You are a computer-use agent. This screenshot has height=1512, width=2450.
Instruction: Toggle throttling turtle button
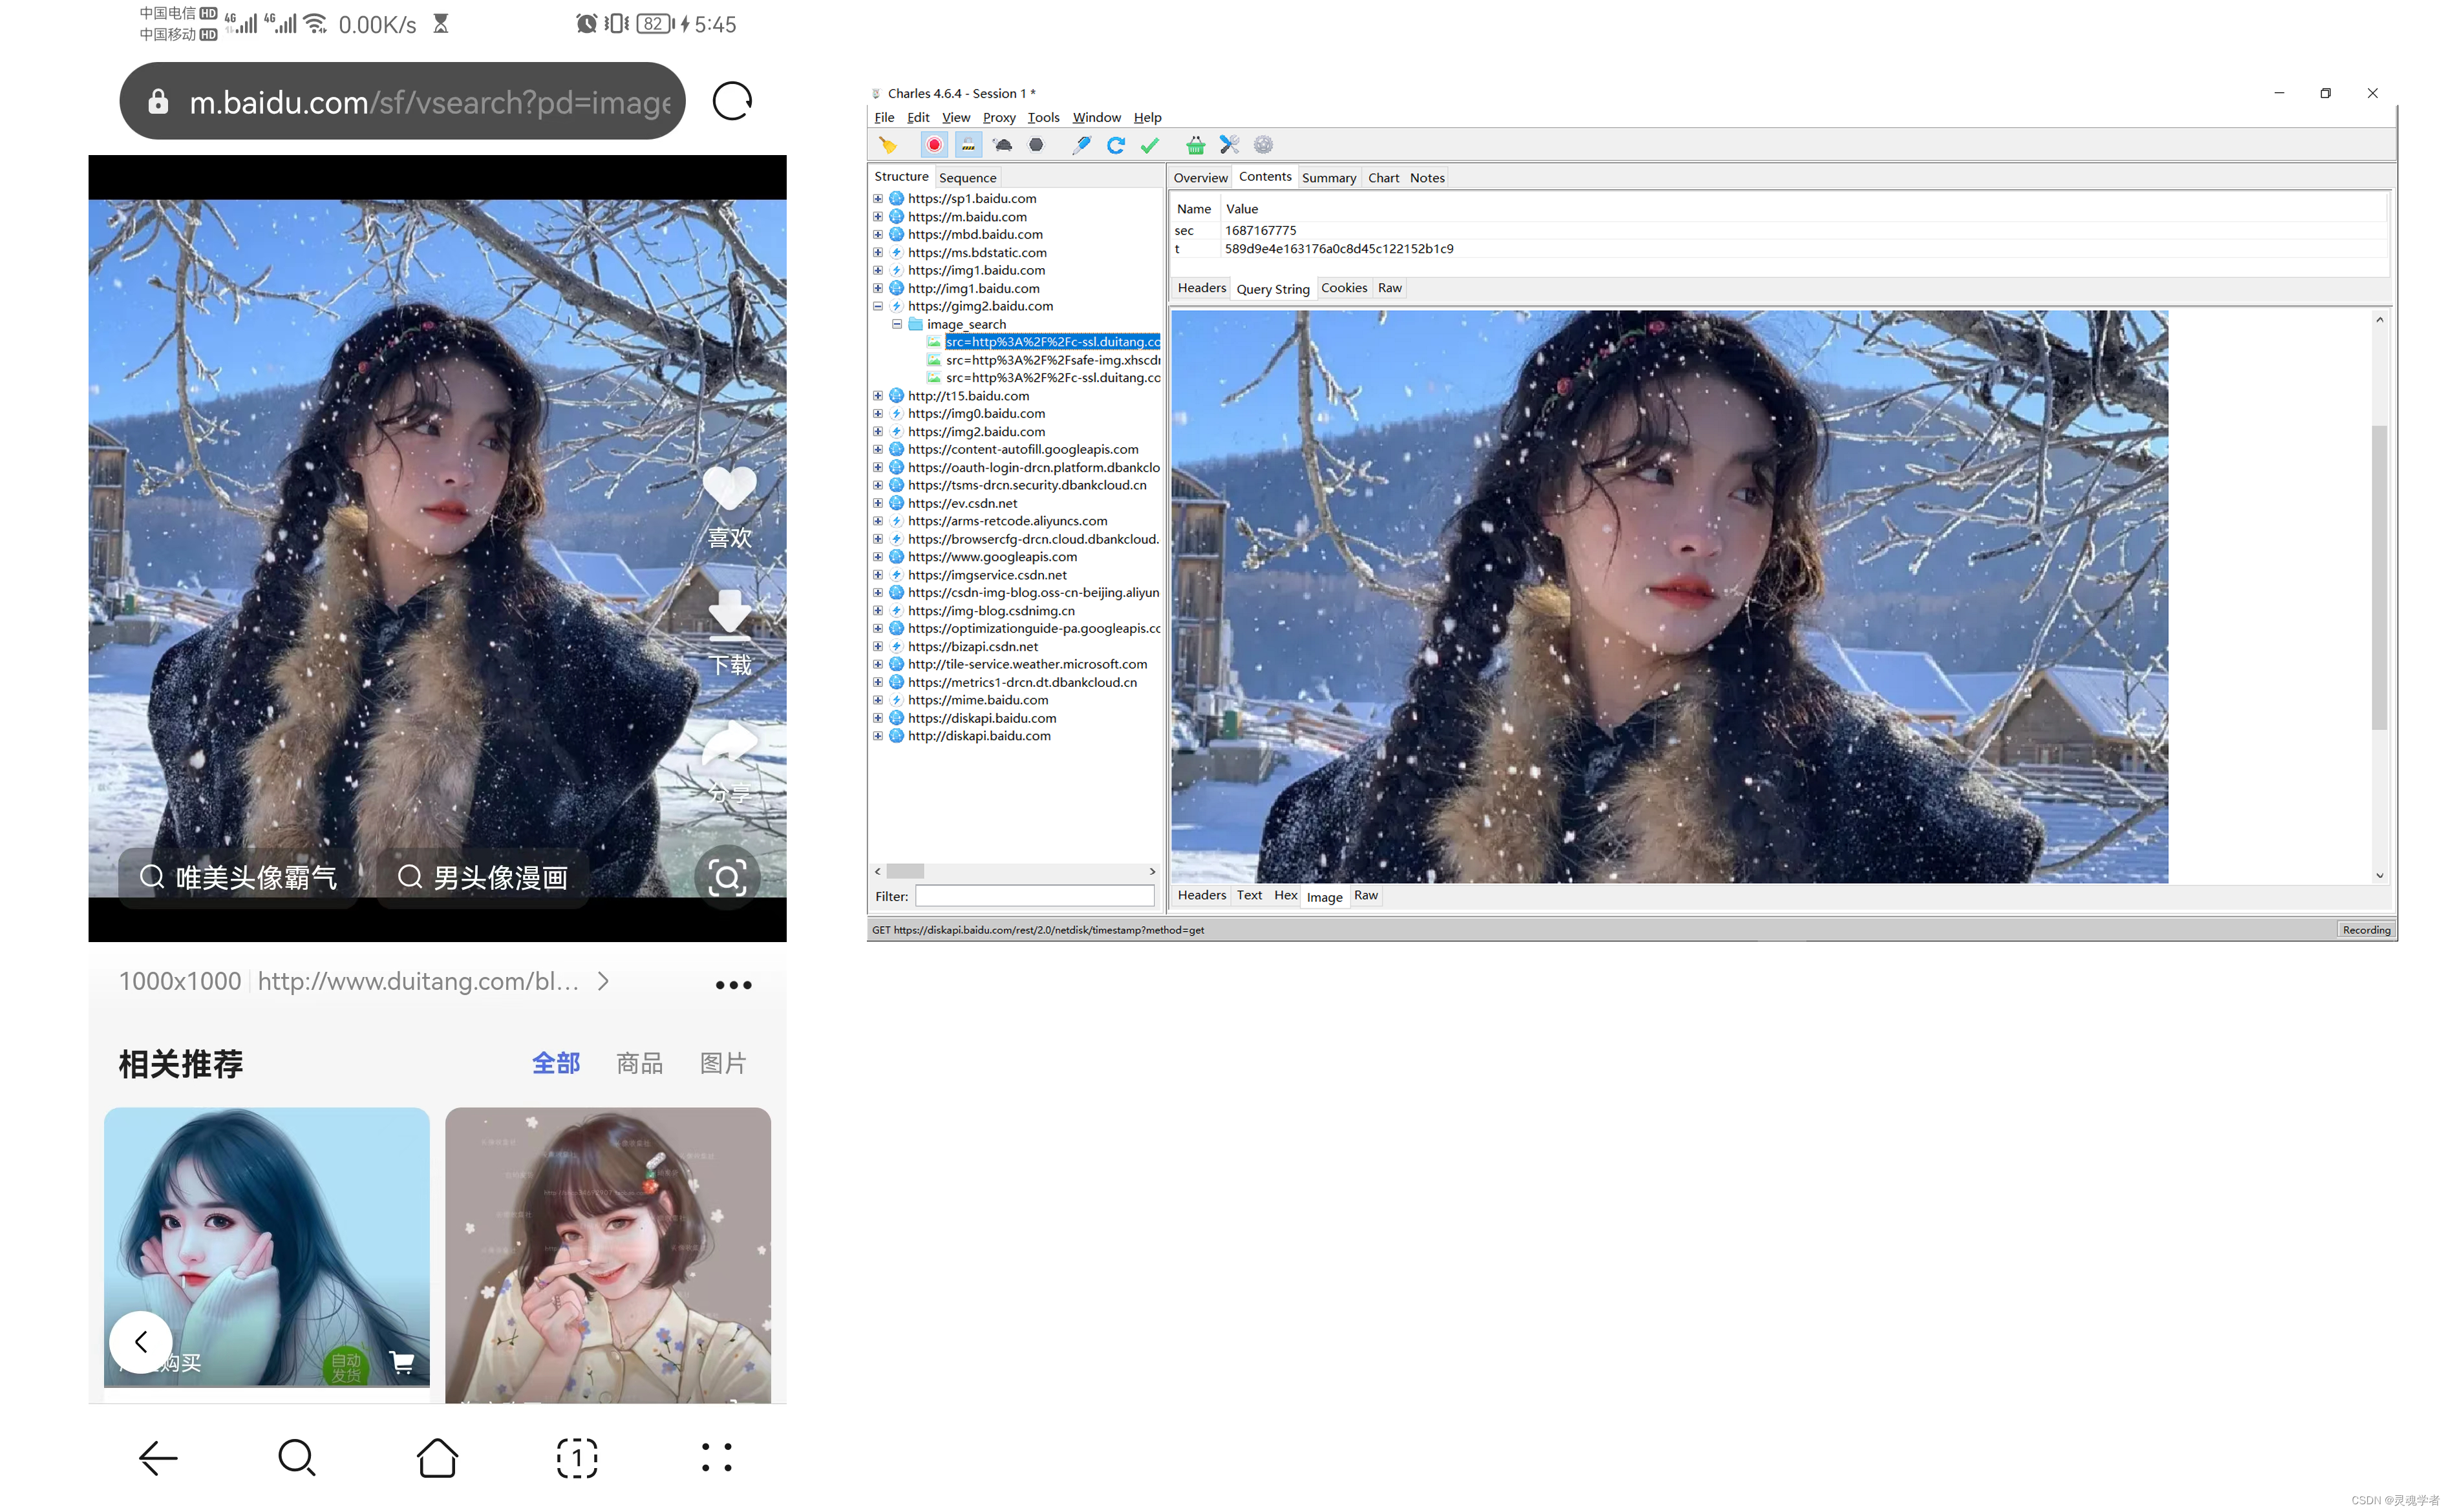pyautogui.click(x=1003, y=145)
